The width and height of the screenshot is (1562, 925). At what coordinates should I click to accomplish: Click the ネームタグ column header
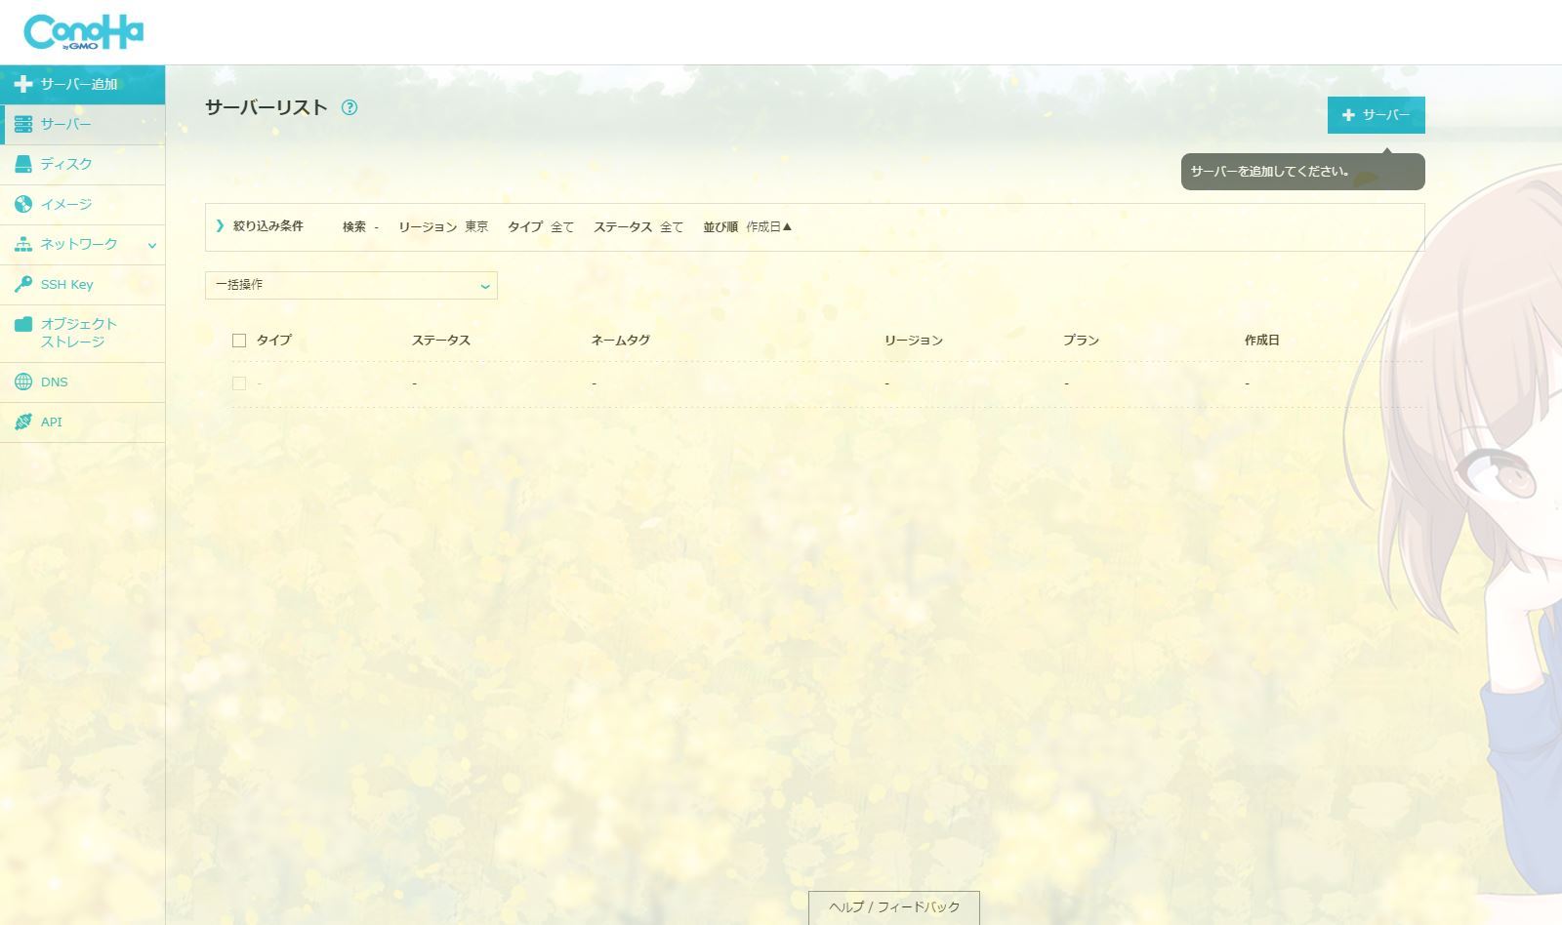click(x=621, y=341)
